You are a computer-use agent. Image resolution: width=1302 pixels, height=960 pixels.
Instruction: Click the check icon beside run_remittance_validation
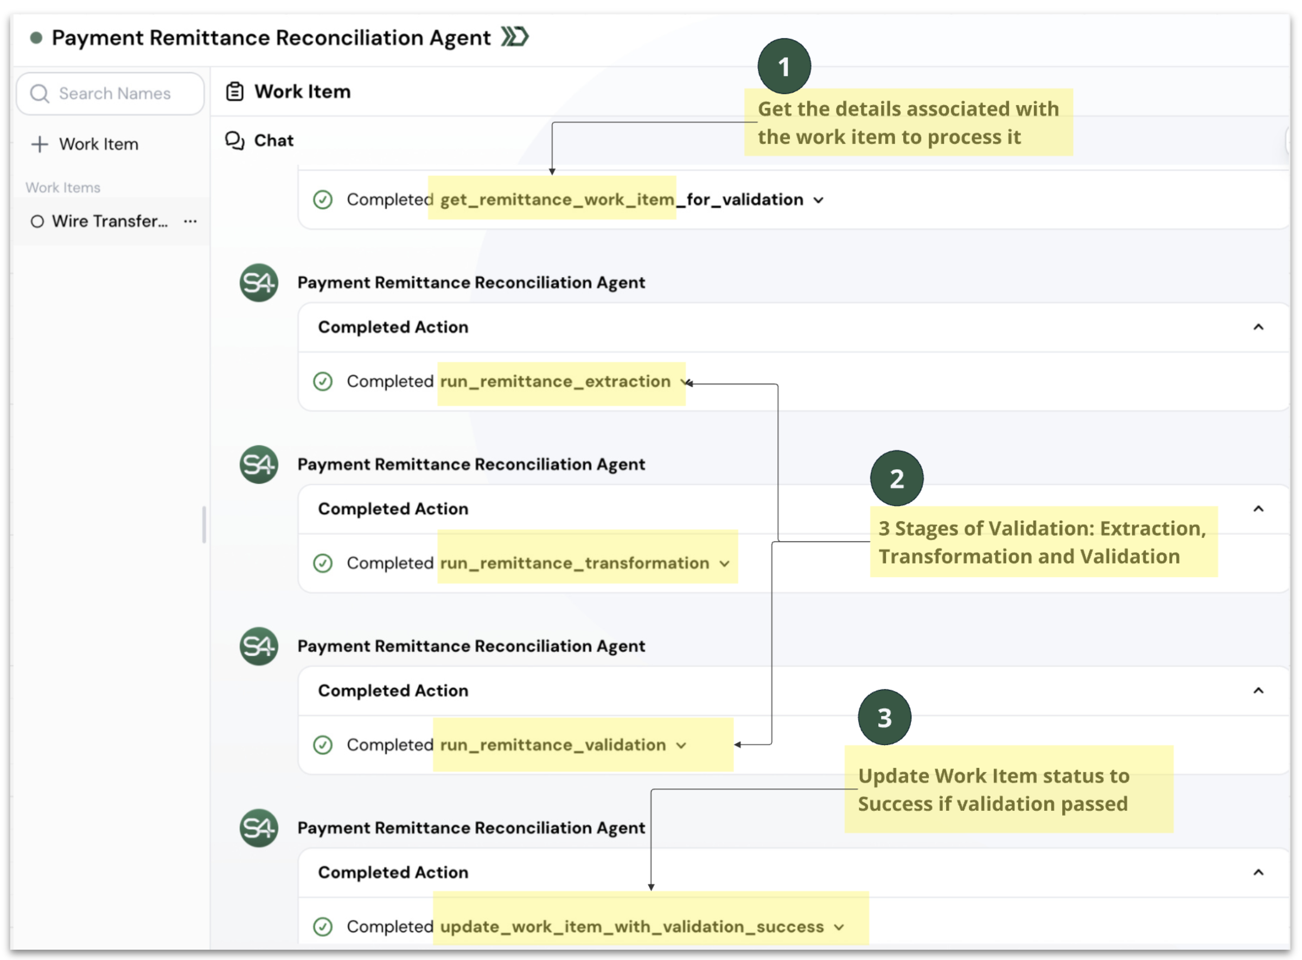(x=323, y=746)
